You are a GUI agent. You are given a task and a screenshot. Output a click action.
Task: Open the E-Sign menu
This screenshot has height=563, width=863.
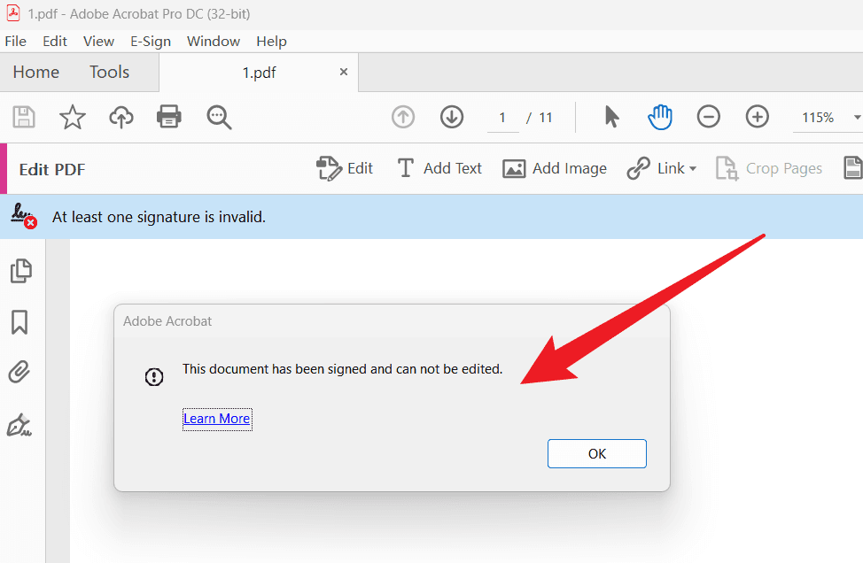click(151, 42)
